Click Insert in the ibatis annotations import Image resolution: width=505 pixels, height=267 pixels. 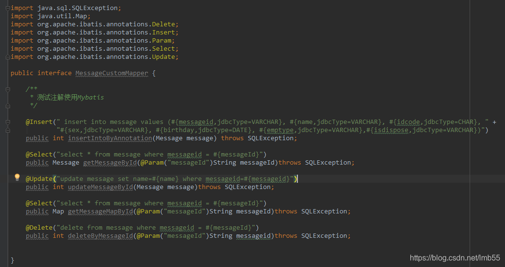coord(163,33)
